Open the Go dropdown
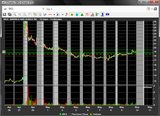Viewport: 160px width, 116px height. (49, 9)
